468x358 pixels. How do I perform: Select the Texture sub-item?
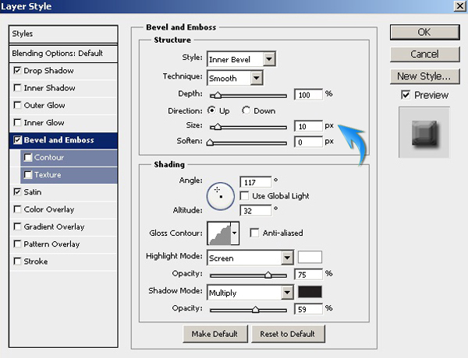coord(47,175)
